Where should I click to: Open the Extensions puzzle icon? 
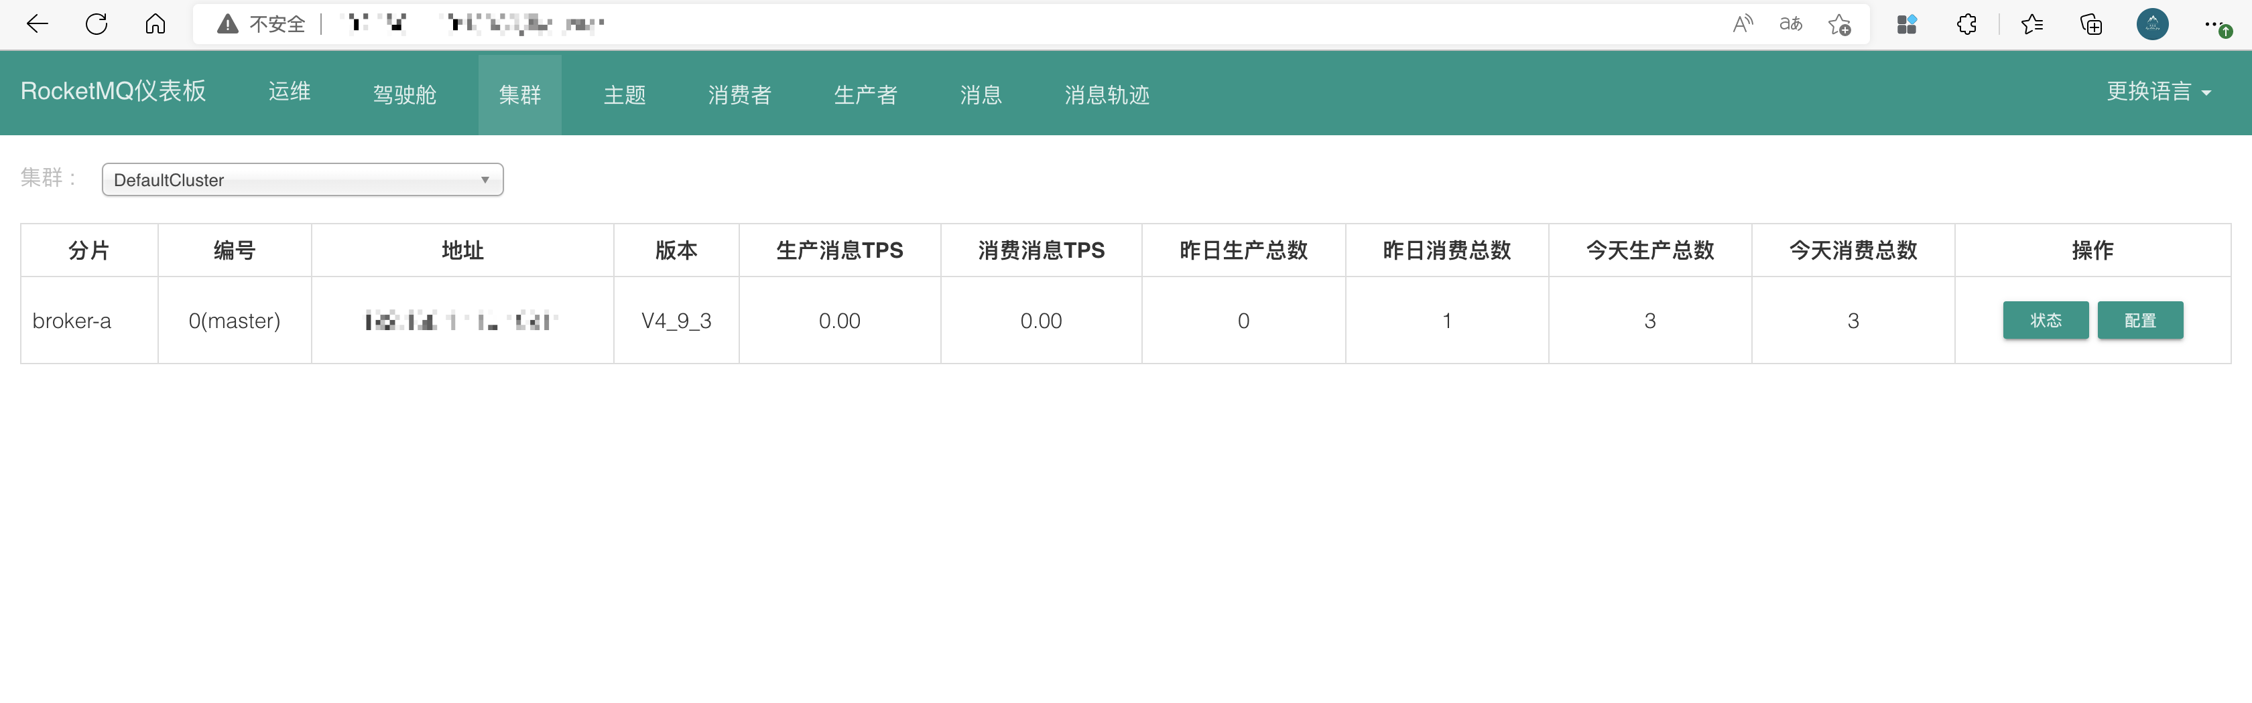(1966, 23)
